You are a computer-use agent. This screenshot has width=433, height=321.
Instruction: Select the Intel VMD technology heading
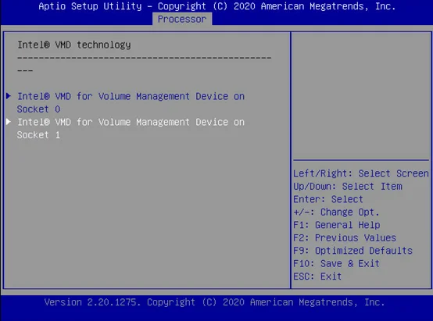[x=74, y=45]
